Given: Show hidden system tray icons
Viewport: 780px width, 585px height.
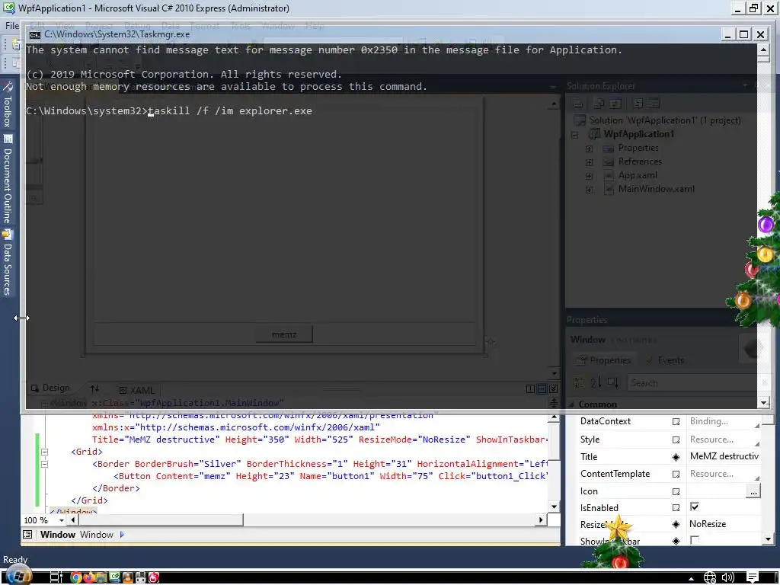Looking at the screenshot, I should tap(691, 578).
